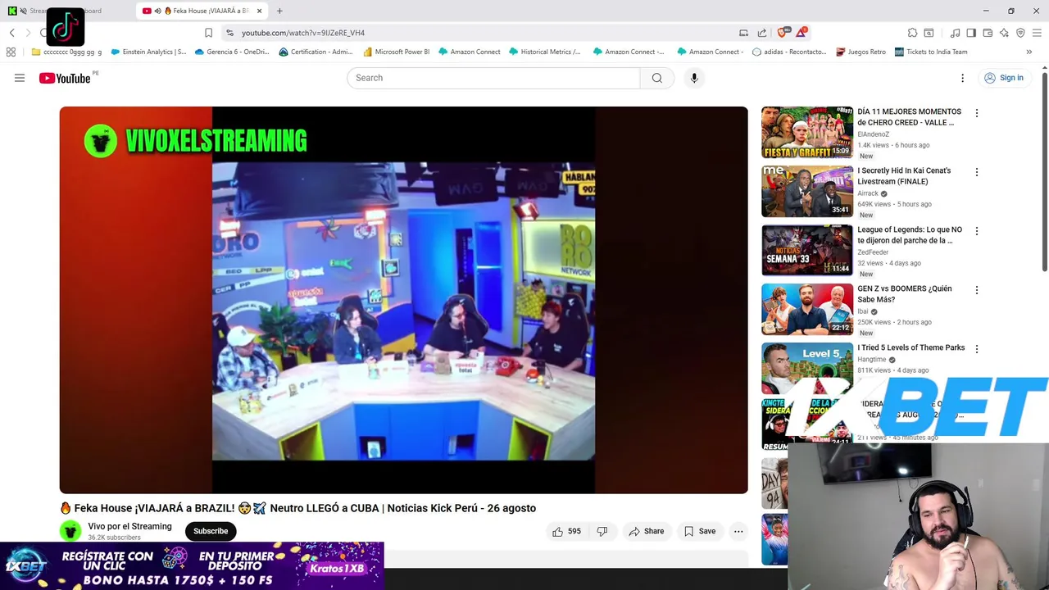View site information next to the URL

click(229, 33)
